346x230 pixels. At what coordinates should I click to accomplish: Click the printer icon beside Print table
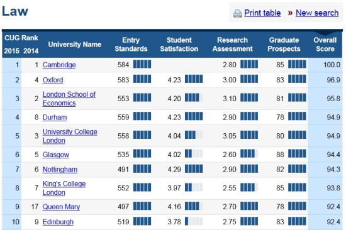pyautogui.click(x=238, y=14)
